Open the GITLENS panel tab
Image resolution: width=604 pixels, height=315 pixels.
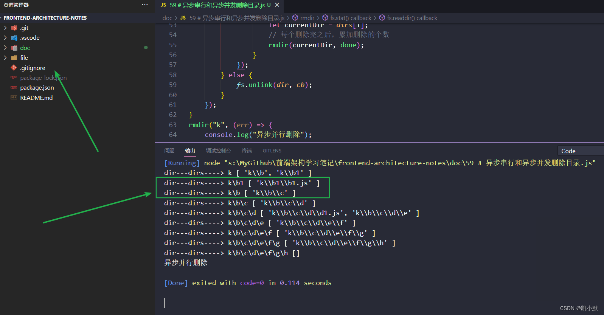[272, 151]
